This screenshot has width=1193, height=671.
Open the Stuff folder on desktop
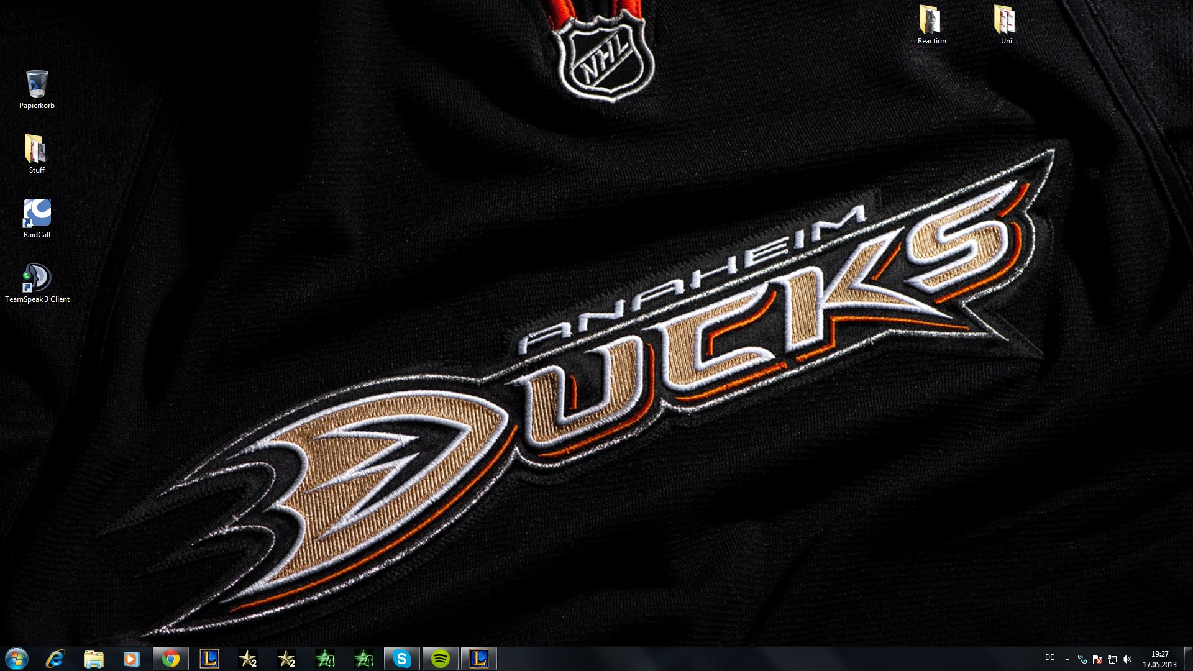click(37, 154)
